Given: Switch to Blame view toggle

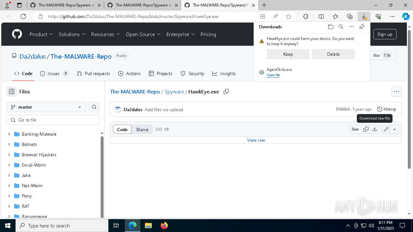Looking at the screenshot, I should (x=142, y=129).
